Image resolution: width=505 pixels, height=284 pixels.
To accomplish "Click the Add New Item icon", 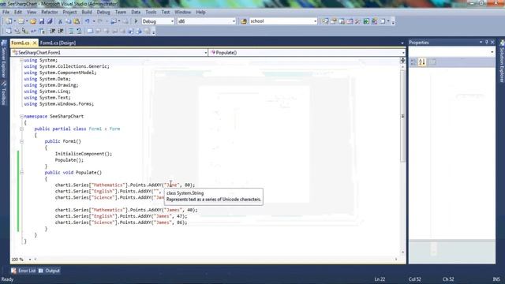I will pos(21,21).
